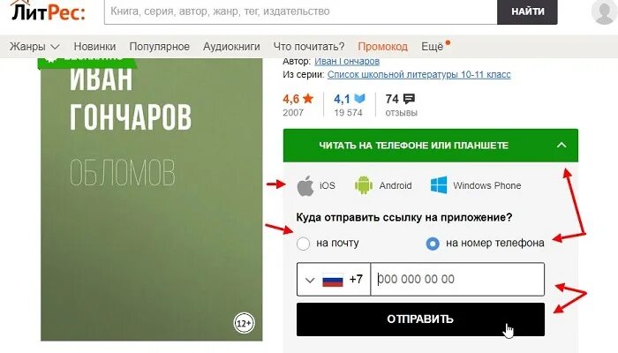Click the user profile avatar icon
The width and height of the screenshot is (618, 353).
(604, 11)
